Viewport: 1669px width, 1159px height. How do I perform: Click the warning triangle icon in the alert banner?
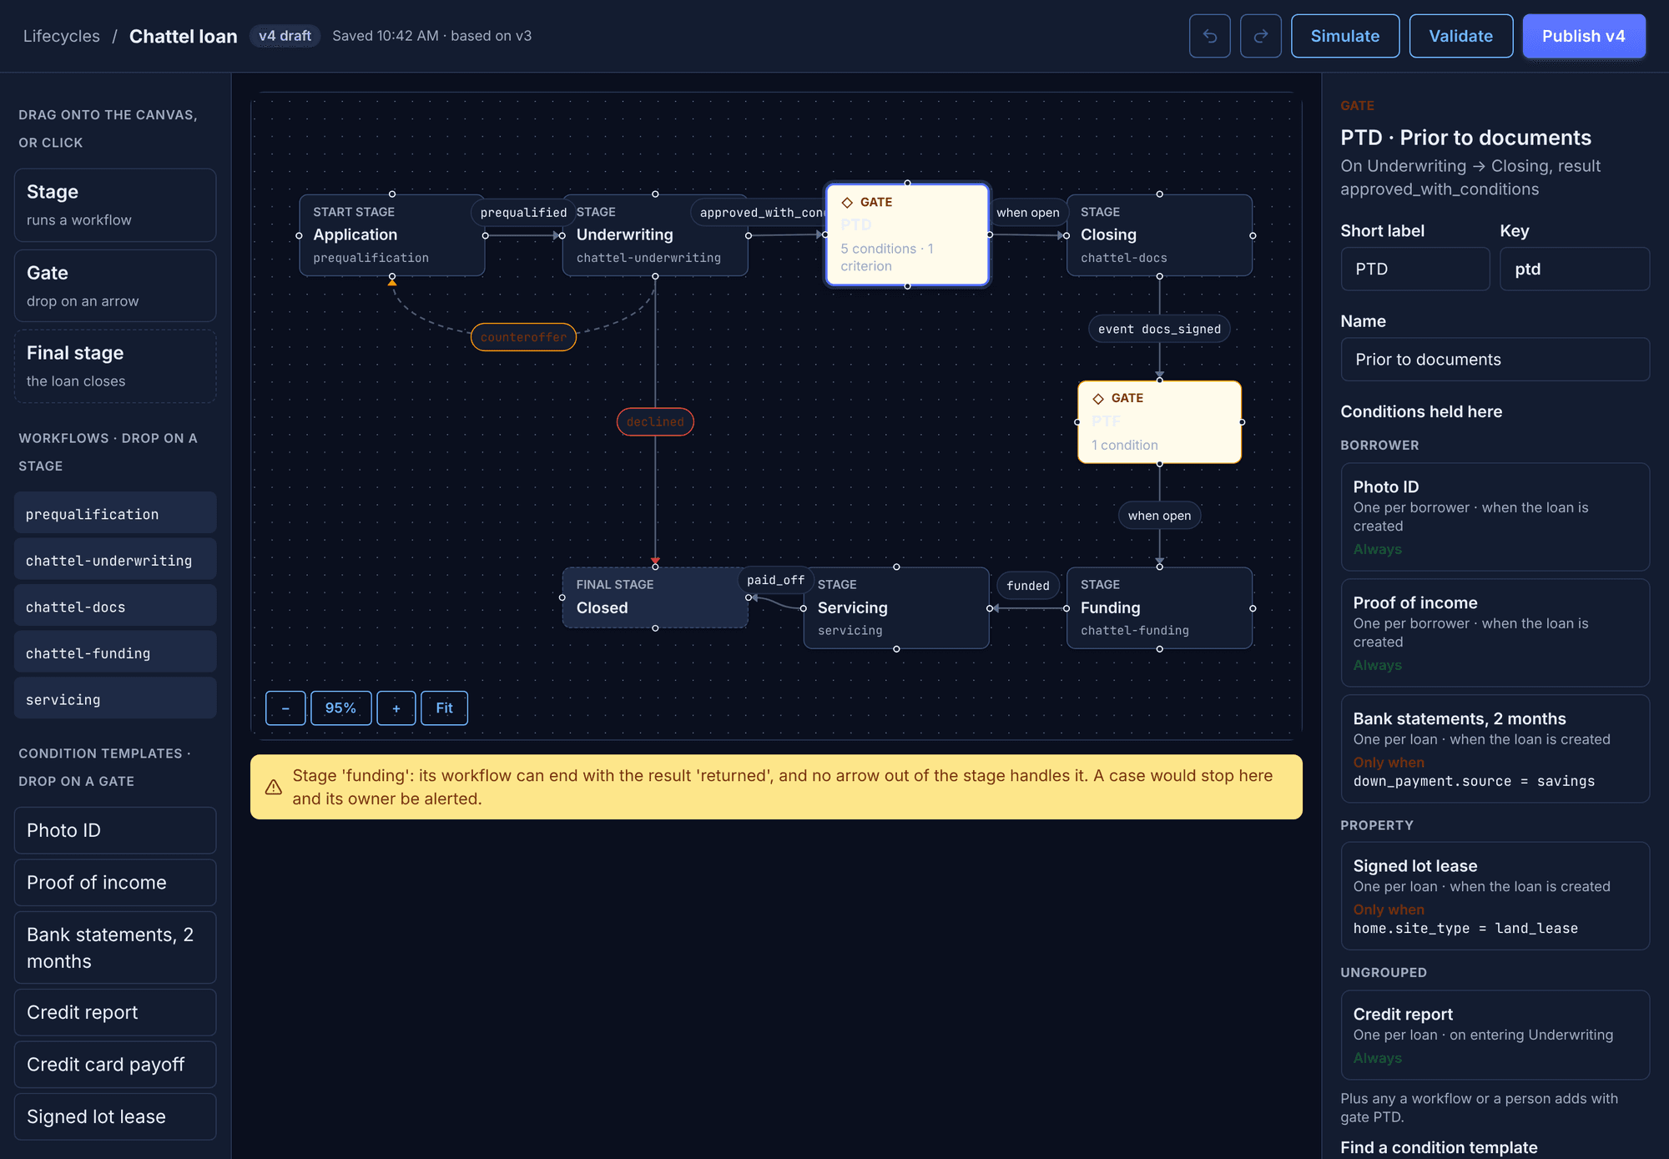[x=273, y=787]
